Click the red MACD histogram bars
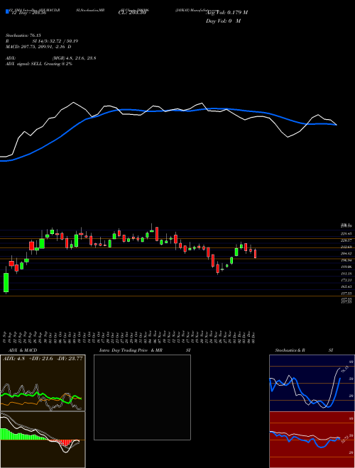This screenshot has height=468, width=355. pyautogui.click(x=64, y=442)
